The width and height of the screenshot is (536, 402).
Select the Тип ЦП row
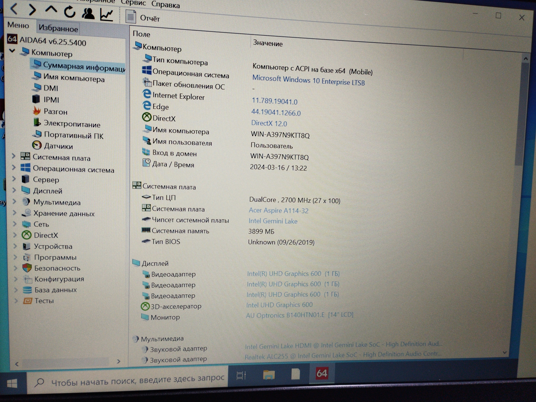[x=240, y=198]
